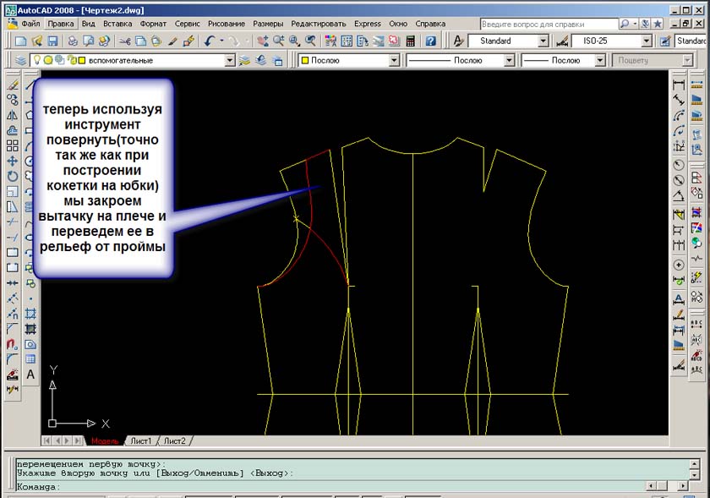Image resolution: width=710 pixels, height=498 pixels.
Task: Click the Help question mark icon
Action: pos(430,41)
